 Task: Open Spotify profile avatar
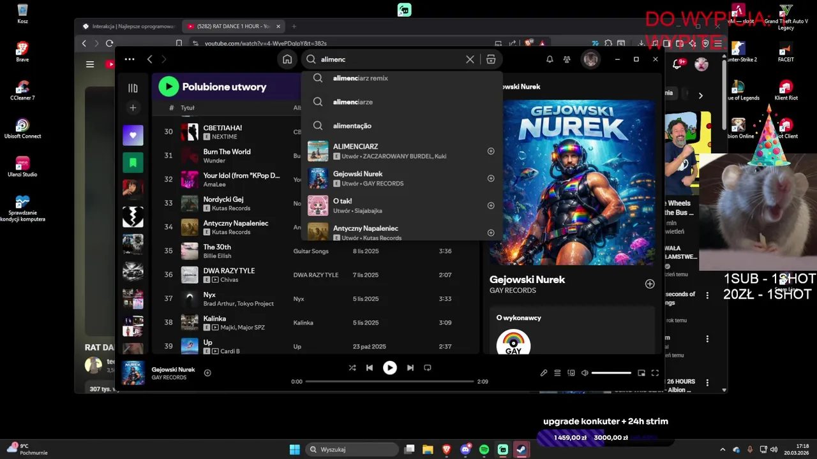[x=590, y=59]
